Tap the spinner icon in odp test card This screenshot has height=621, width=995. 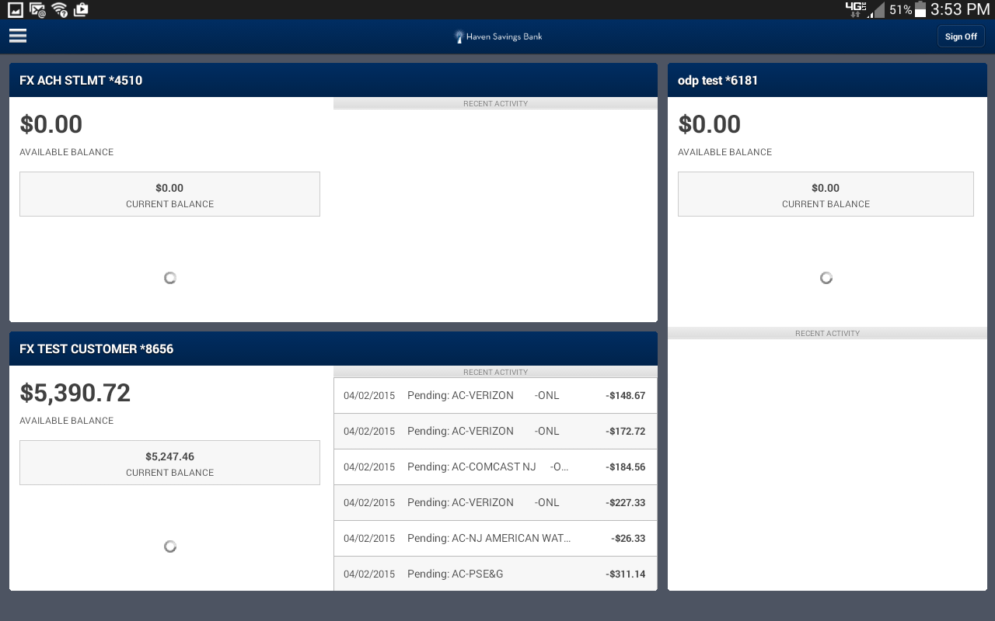(826, 277)
